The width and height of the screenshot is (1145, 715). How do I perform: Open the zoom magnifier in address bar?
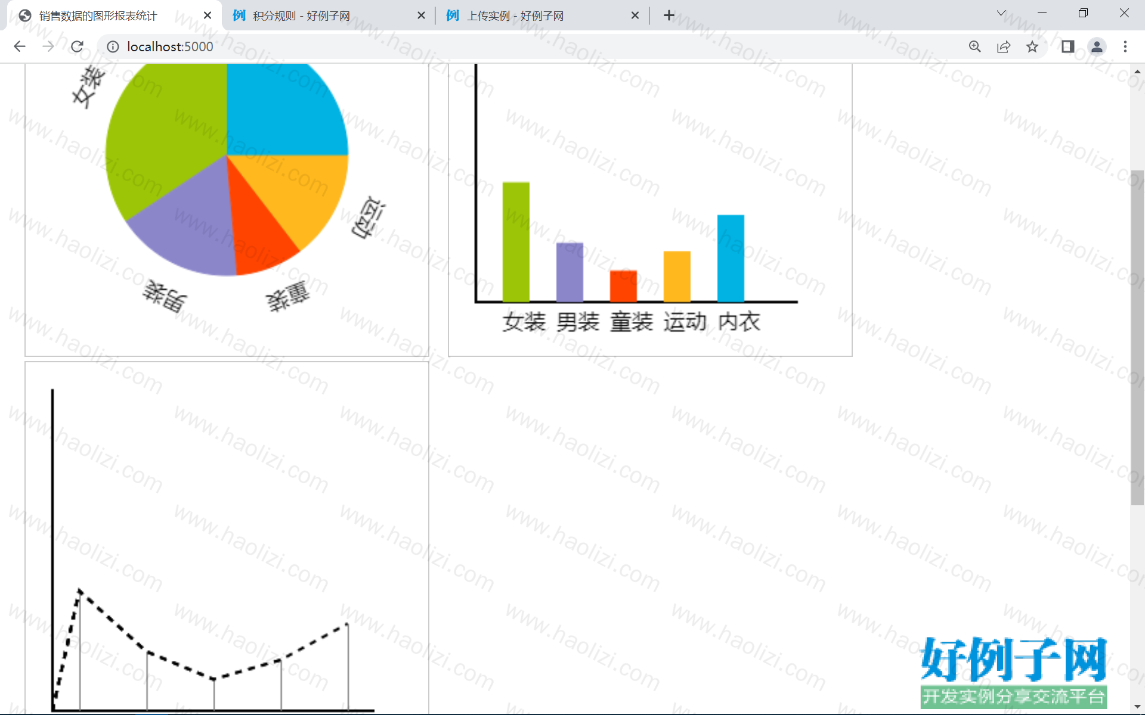point(975,46)
